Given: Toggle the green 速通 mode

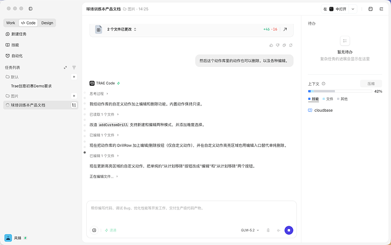Looking at the screenshot, I should [110, 230].
